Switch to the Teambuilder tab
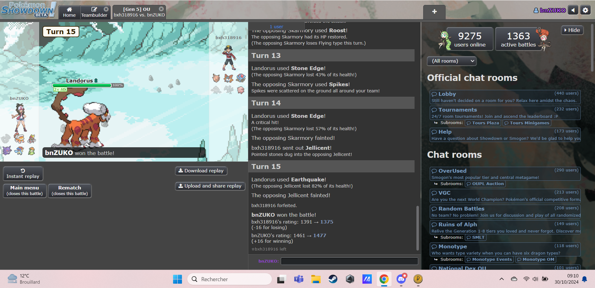Image resolution: width=595 pixels, height=288 pixels. [x=93, y=12]
